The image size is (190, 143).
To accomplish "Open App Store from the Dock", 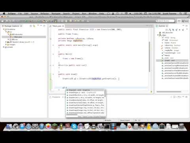I will click(x=22, y=126).
